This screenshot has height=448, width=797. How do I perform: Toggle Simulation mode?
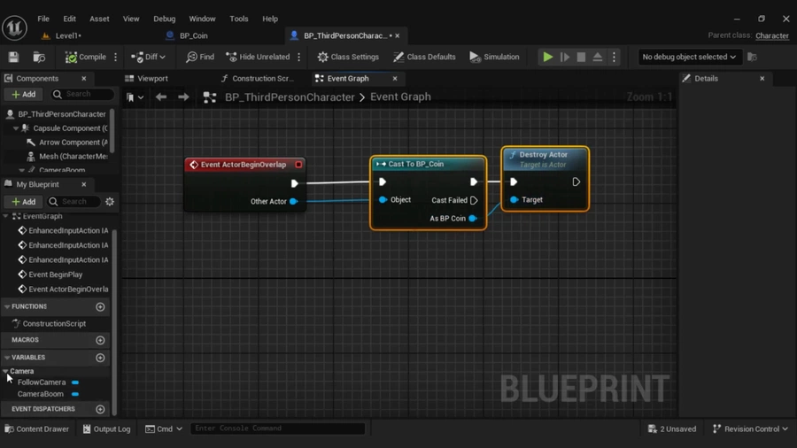(494, 57)
